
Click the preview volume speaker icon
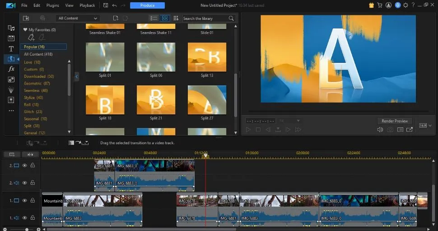click(x=380, y=130)
